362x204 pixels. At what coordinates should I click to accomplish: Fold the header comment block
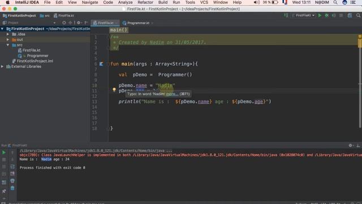coord(108,37)
